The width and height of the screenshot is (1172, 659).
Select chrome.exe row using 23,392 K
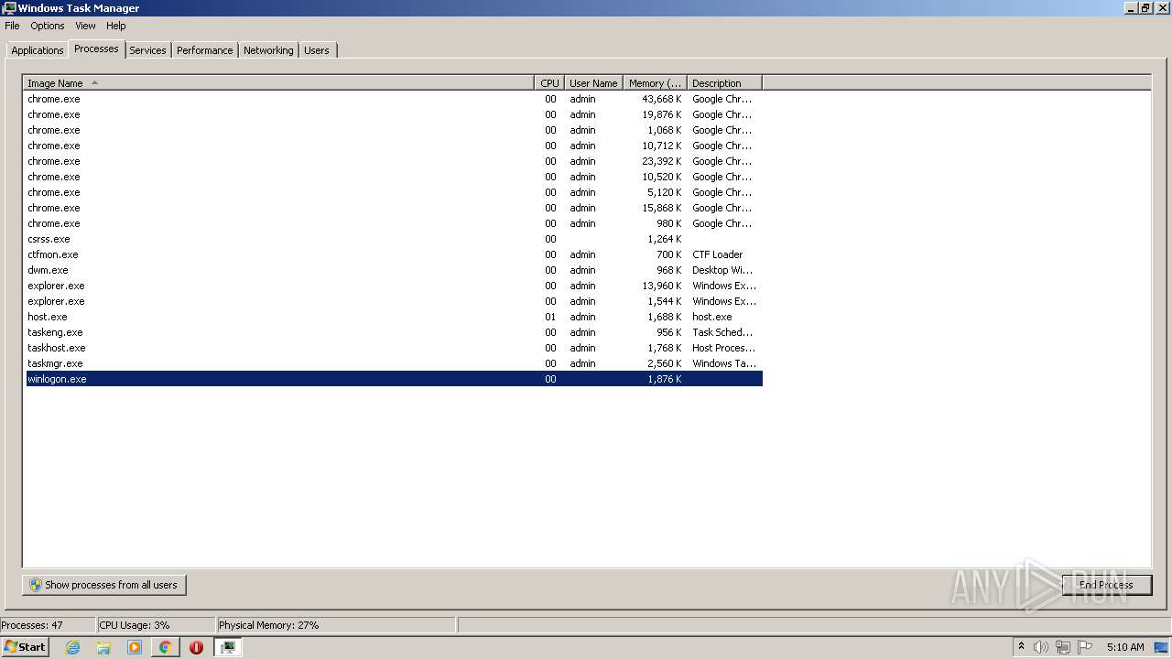[x=394, y=161]
